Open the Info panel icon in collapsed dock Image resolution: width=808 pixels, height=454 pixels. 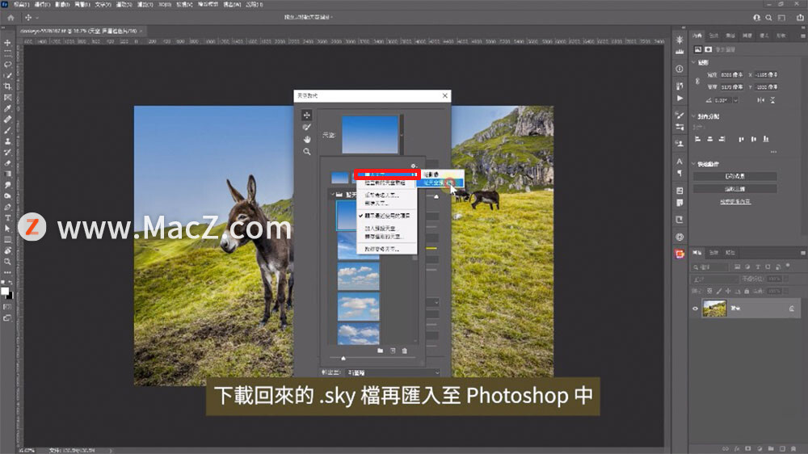click(680, 69)
